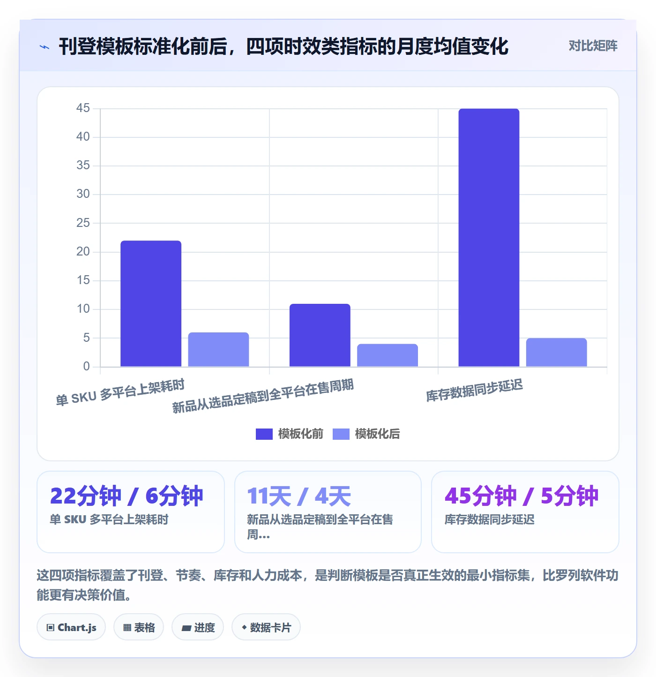Select the 进度 tag chip
The height and width of the screenshot is (677, 656).
(198, 627)
